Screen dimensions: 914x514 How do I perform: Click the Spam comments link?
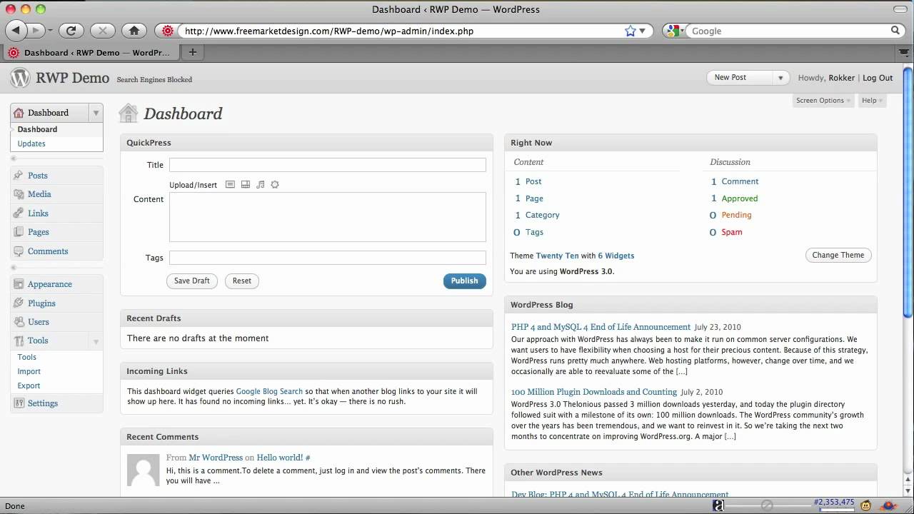click(x=732, y=232)
